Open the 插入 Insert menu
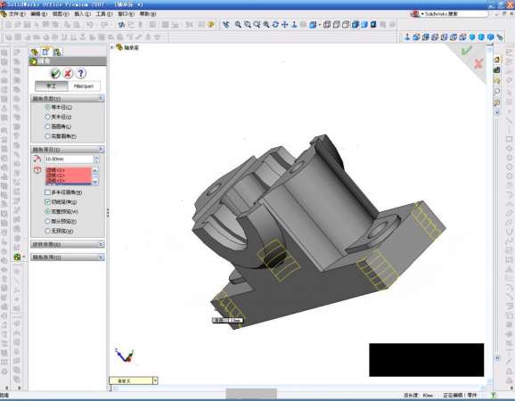This screenshot has width=515, height=401. [x=83, y=13]
